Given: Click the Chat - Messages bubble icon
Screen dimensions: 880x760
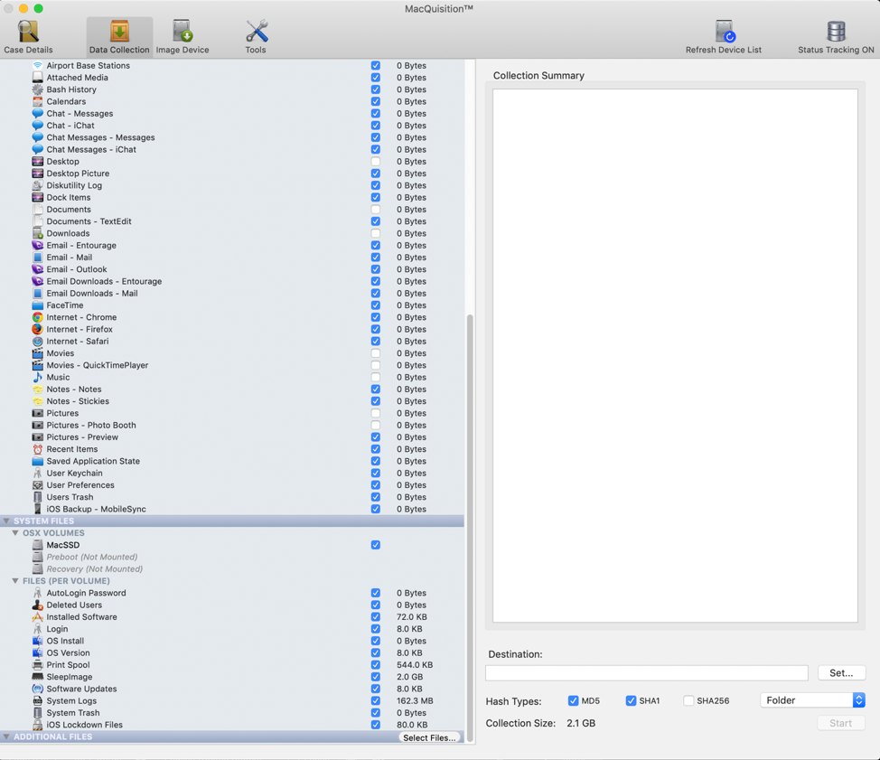Looking at the screenshot, I should [38, 113].
